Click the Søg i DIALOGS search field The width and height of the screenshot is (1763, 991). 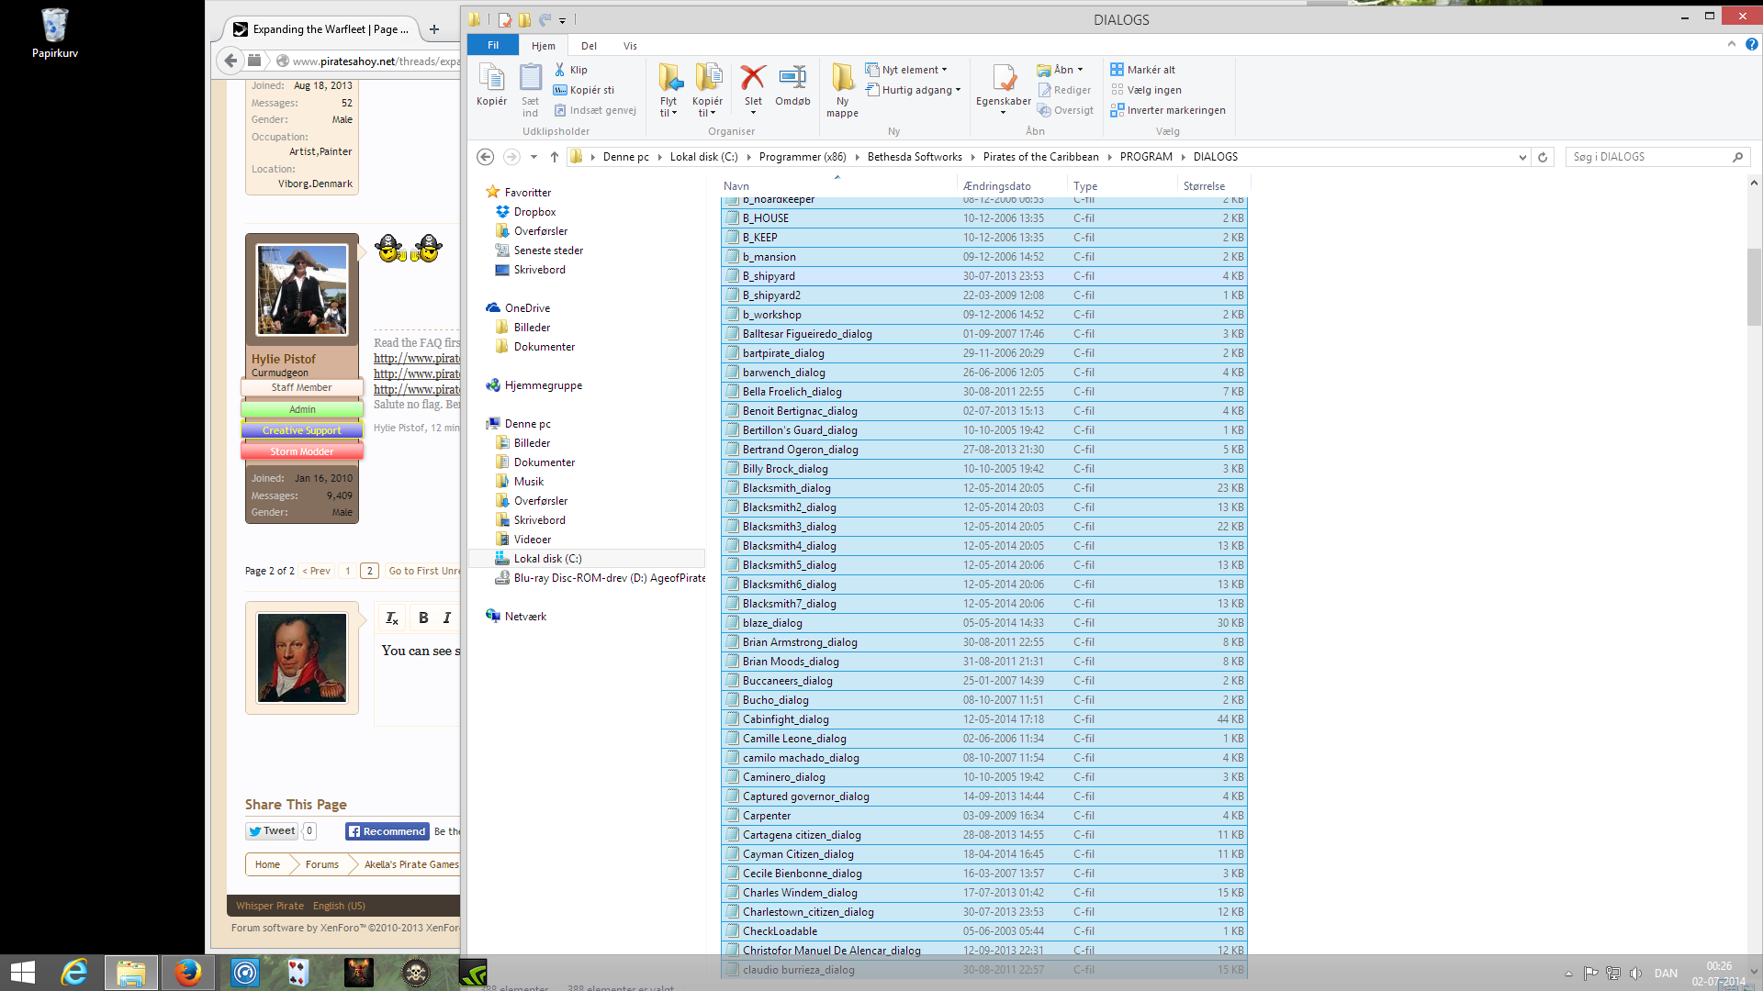(1650, 157)
